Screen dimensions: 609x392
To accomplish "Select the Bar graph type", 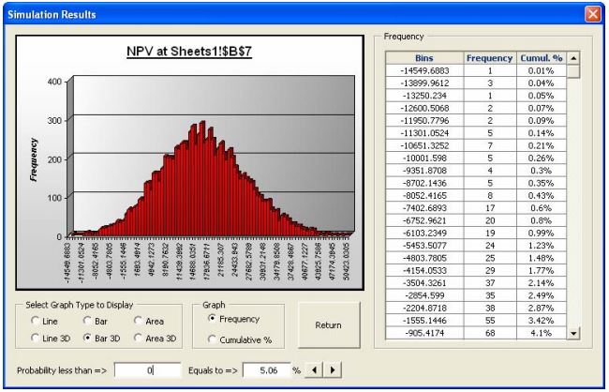I will [x=96, y=322].
